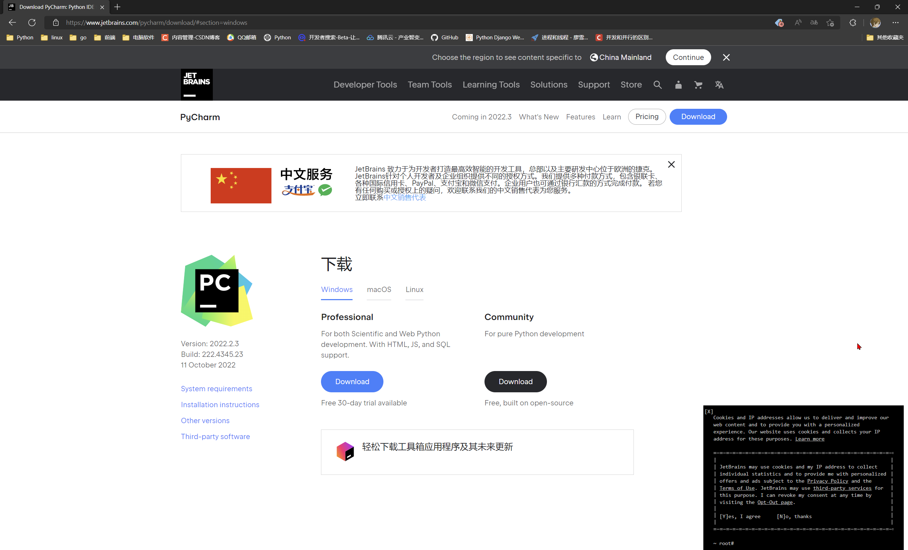Image resolution: width=908 pixels, height=550 pixels.
Task: Open Coming in 2022.3 page
Action: 482,117
